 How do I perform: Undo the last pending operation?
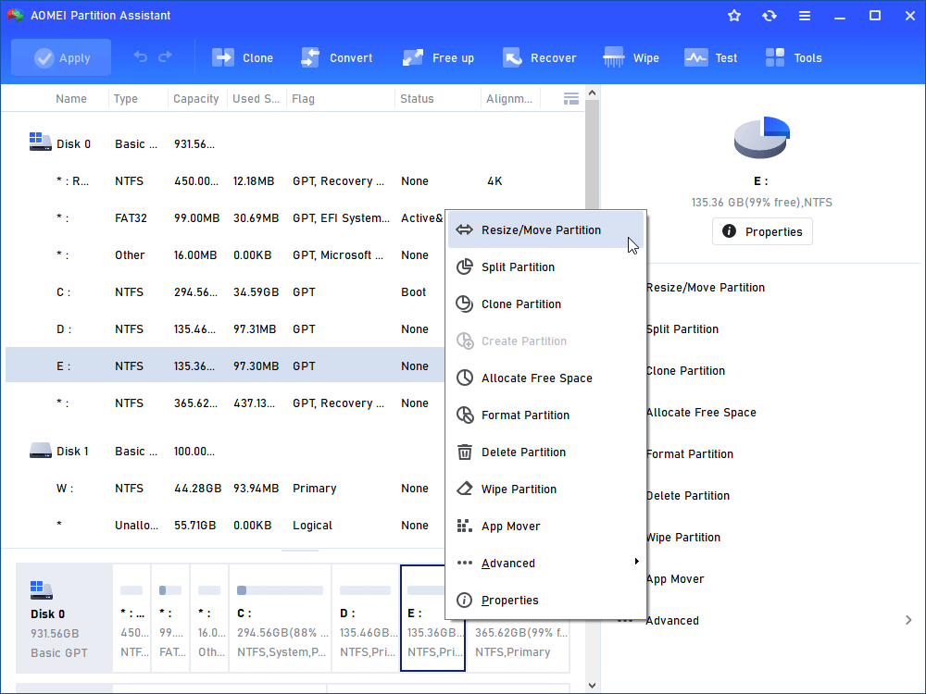[x=141, y=56]
